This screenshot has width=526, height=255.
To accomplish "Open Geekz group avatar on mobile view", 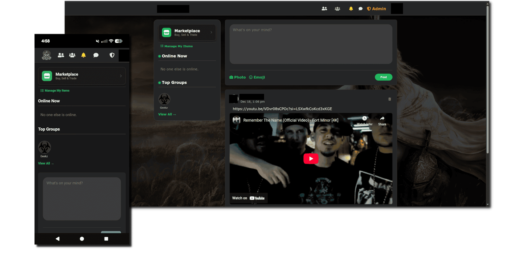I will pos(44,147).
